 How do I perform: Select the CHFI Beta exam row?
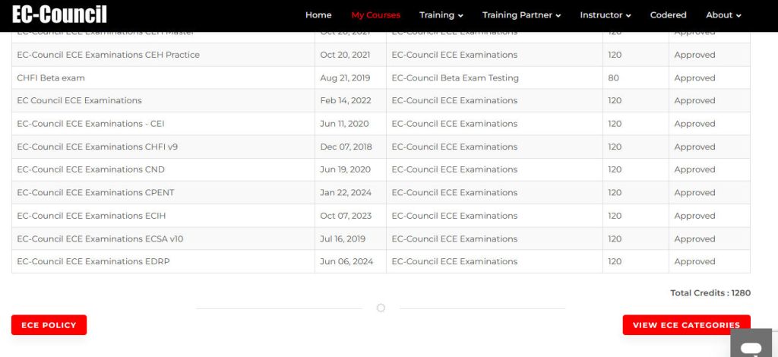[x=51, y=78]
